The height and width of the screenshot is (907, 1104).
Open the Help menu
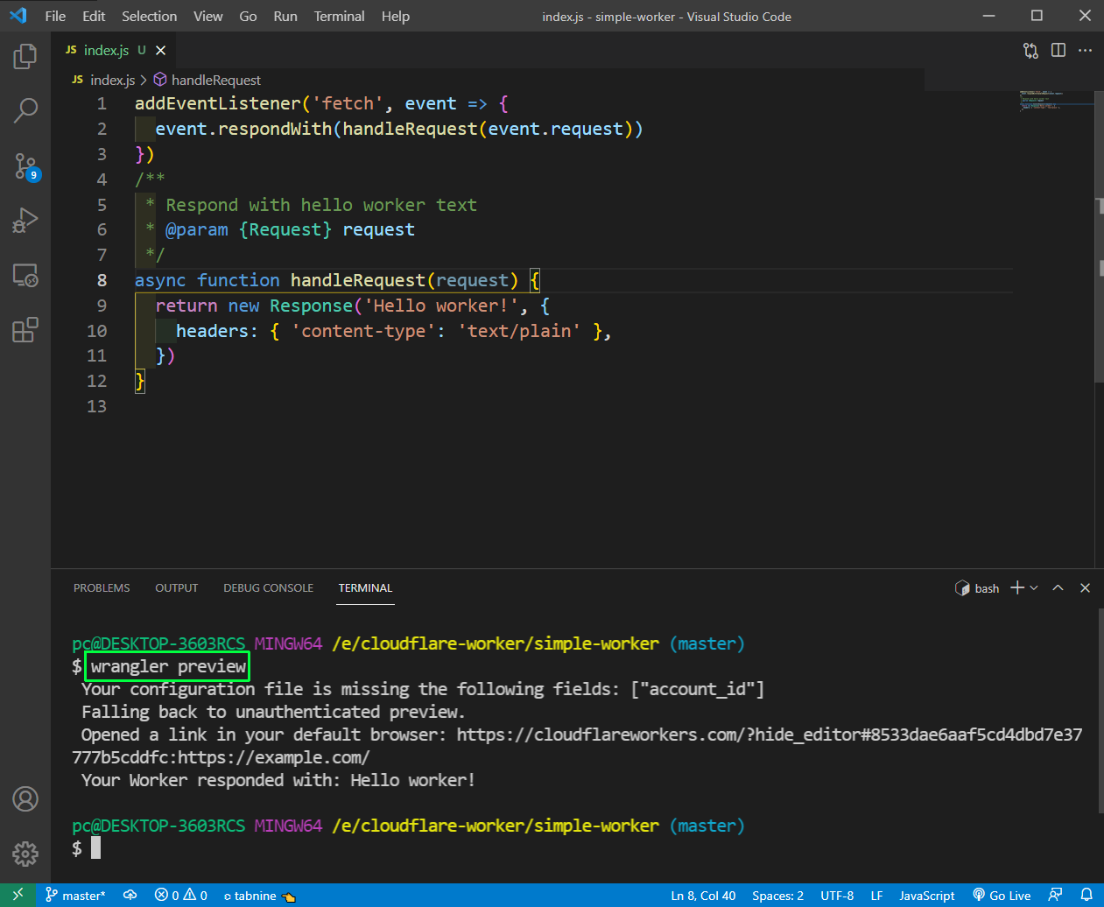coord(396,16)
